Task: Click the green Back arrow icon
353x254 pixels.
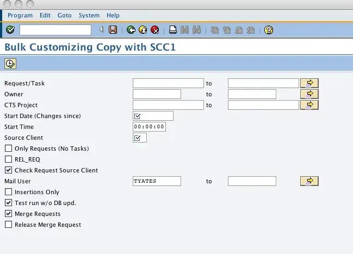Action: click(131, 30)
